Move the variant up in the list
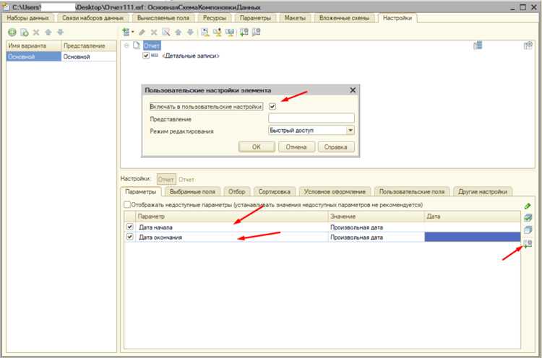This screenshot has width=542, height=358. pyautogui.click(x=48, y=32)
